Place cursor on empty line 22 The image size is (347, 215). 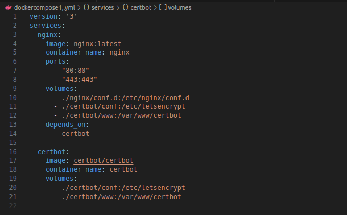tap(188, 206)
